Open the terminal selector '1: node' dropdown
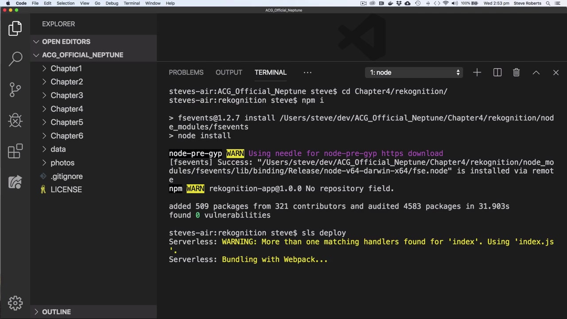 (414, 72)
